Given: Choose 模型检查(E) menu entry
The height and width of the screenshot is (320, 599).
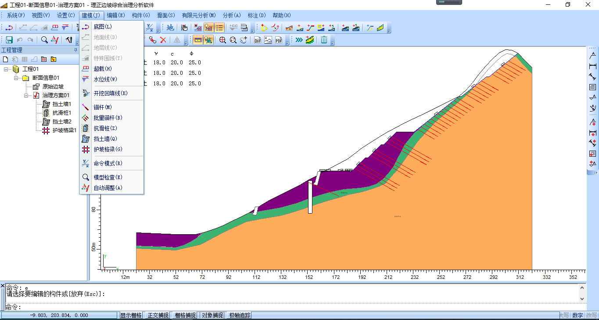Looking at the screenshot, I should (x=111, y=177).
